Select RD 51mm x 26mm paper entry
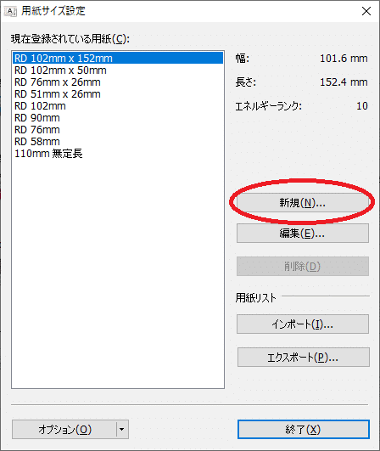Screen dimensions: 380x451 [x=118, y=93]
